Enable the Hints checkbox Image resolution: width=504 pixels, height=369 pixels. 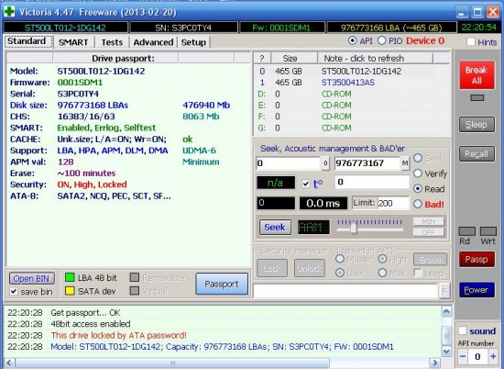[x=471, y=42]
